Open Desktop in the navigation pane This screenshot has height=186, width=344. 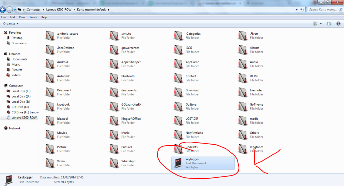[17, 38]
